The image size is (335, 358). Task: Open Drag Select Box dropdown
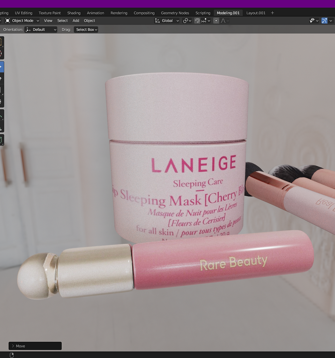tap(86, 29)
